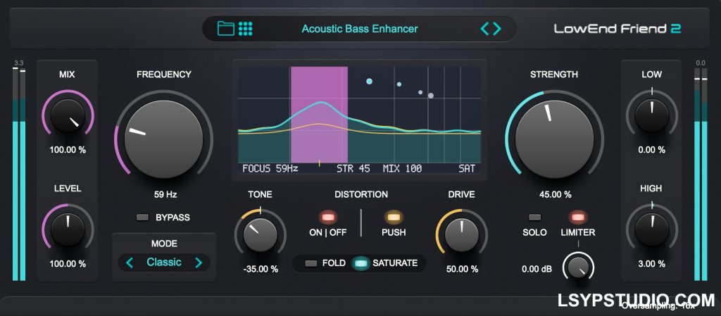Image resolution: width=721 pixels, height=316 pixels.
Task: Click the Strength value 45.00 %
Action: (x=556, y=194)
